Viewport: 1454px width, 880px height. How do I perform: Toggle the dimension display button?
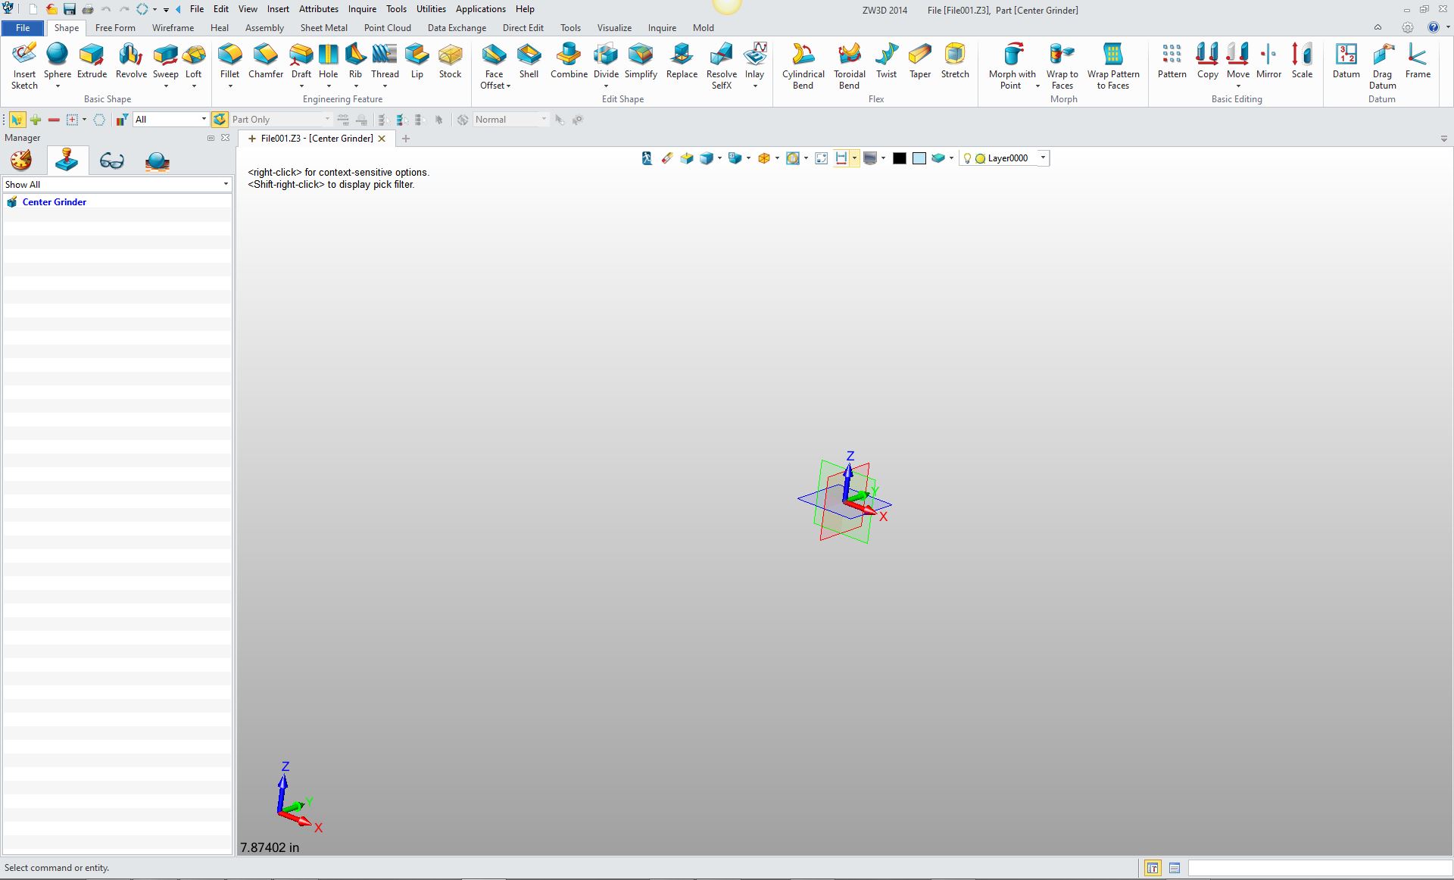click(x=841, y=158)
